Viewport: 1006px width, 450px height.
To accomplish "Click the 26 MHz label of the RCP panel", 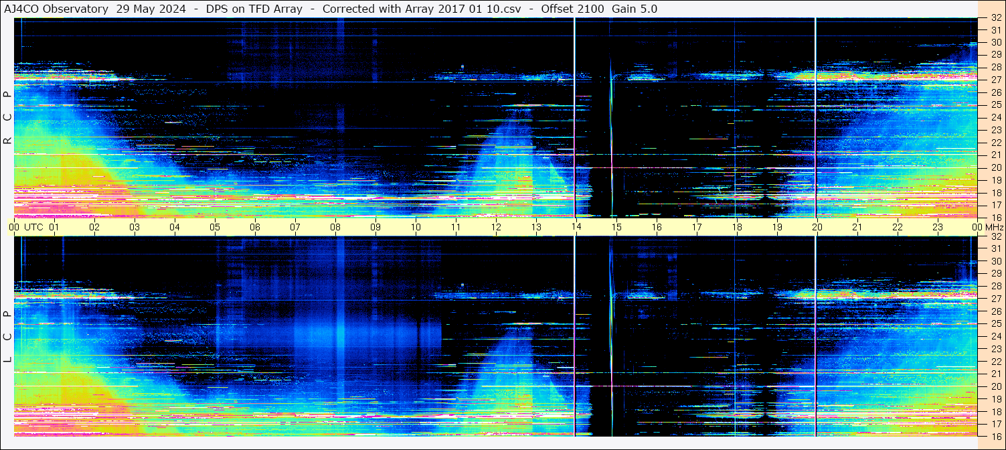I will [x=995, y=92].
